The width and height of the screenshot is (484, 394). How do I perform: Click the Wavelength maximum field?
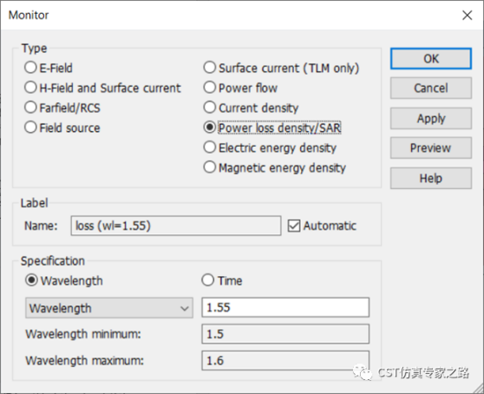[285, 361]
